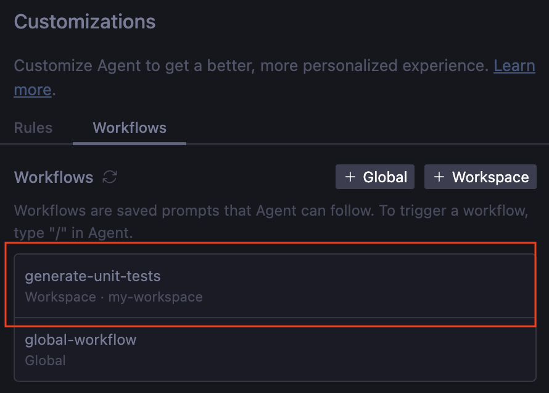
Task: Open the generate-unit-tests workflow
Action: (274, 286)
